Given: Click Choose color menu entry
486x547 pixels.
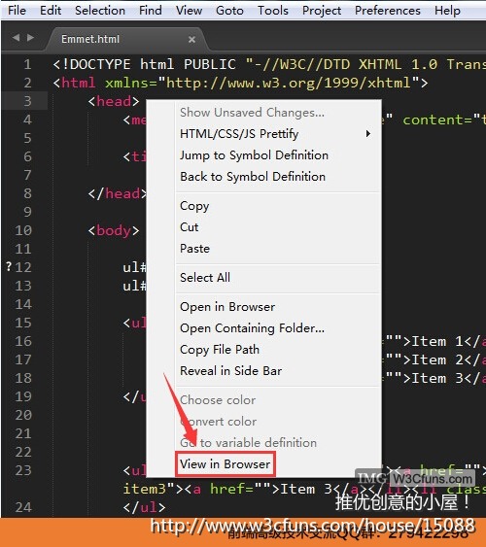Looking at the screenshot, I should point(278,399).
